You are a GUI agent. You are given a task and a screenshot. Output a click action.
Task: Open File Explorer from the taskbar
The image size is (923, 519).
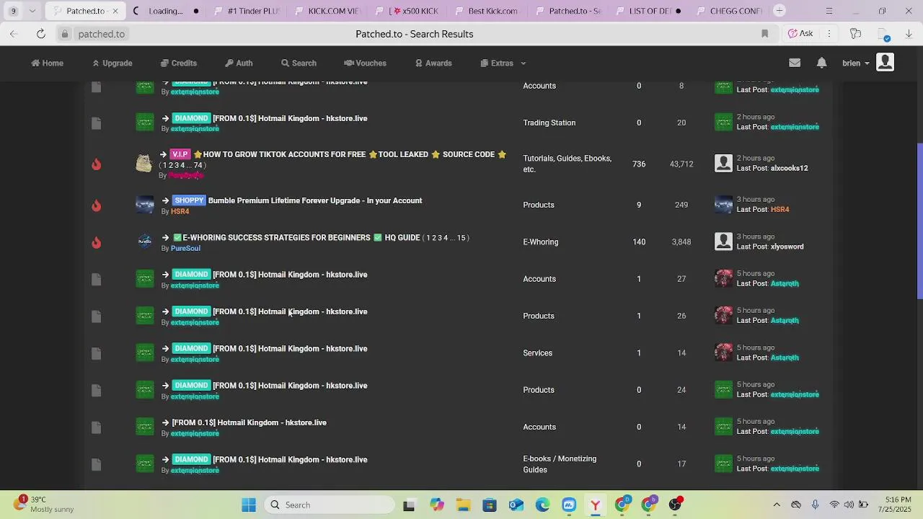pyautogui.click(x=463, y=505)
